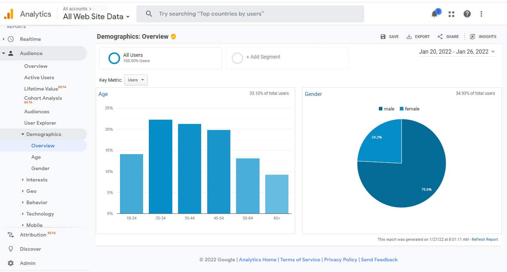Viewport: 507px width, 272px height.
Task: Toggle the female series in the Gender legend
Action: (x=410, y=109)
